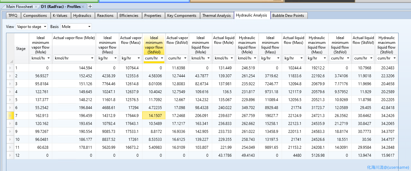Open the Hydraulics tab
411x171 pixels.
click(82, 15)
